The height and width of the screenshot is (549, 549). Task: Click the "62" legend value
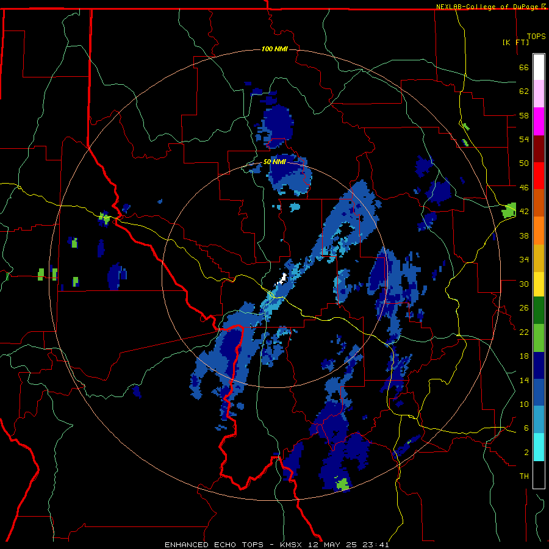click(x=524, y=91)
